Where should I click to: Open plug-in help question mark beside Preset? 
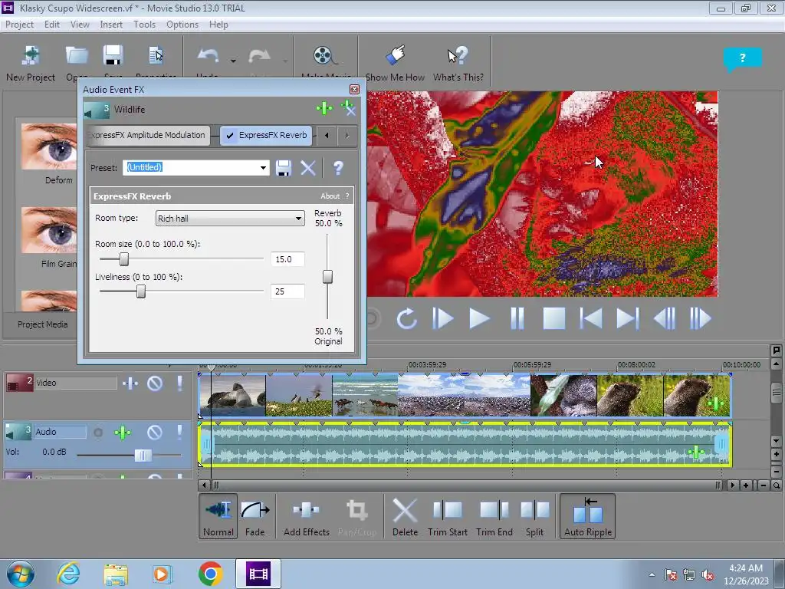[x=338, y=168]
